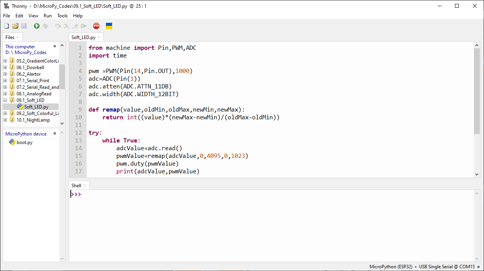Collapse the 09.1_Soft_LED folder
Viewport: 484px width, 271px height.
pos(5,100)
